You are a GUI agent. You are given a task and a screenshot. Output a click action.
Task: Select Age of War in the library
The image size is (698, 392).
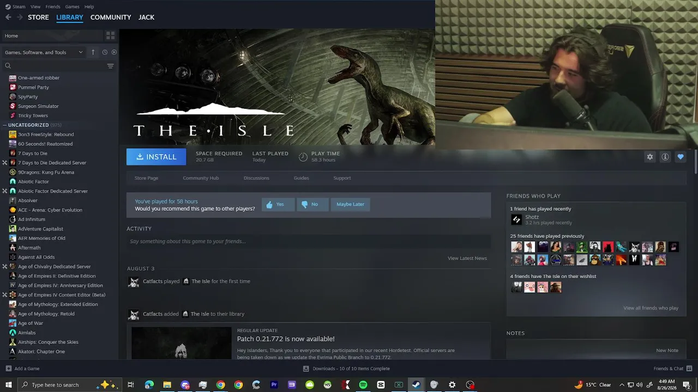[x=31, y=323]
